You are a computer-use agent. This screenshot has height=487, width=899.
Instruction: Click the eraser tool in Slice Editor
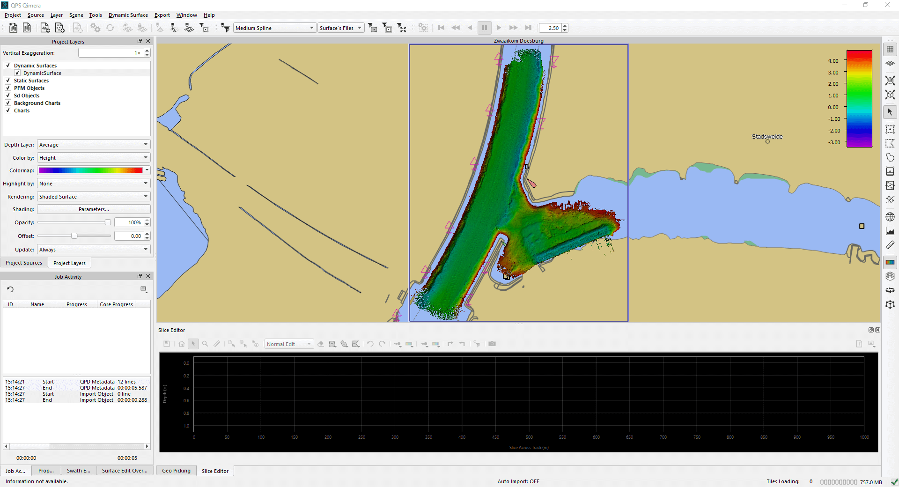[321, 344]
